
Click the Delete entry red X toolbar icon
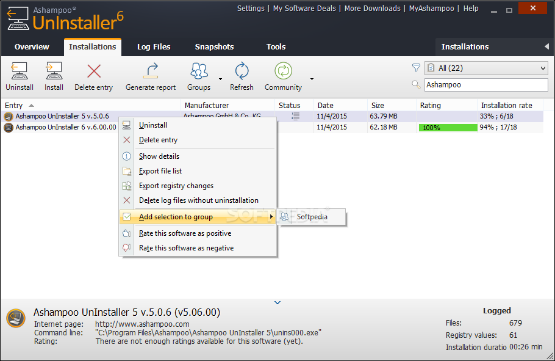click(94, 71)
